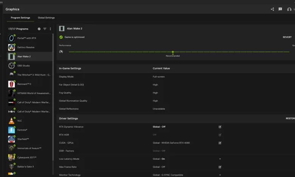The image size is (295, 177).
Task: Click the RESTORE button in Driver Settings
Action: (x=290, y=118)
